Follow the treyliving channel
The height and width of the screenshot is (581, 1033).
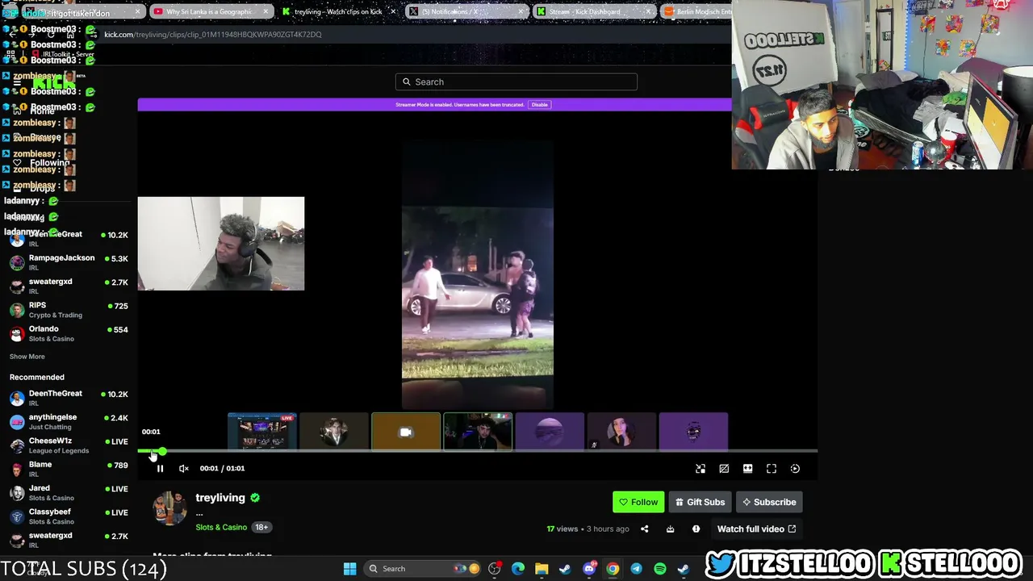[x=638, y=502]
